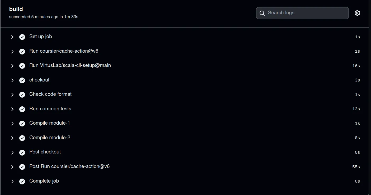Click the 16s duration of scala-cli-setup step
This screenshot has width=371, height=195.
356,66
